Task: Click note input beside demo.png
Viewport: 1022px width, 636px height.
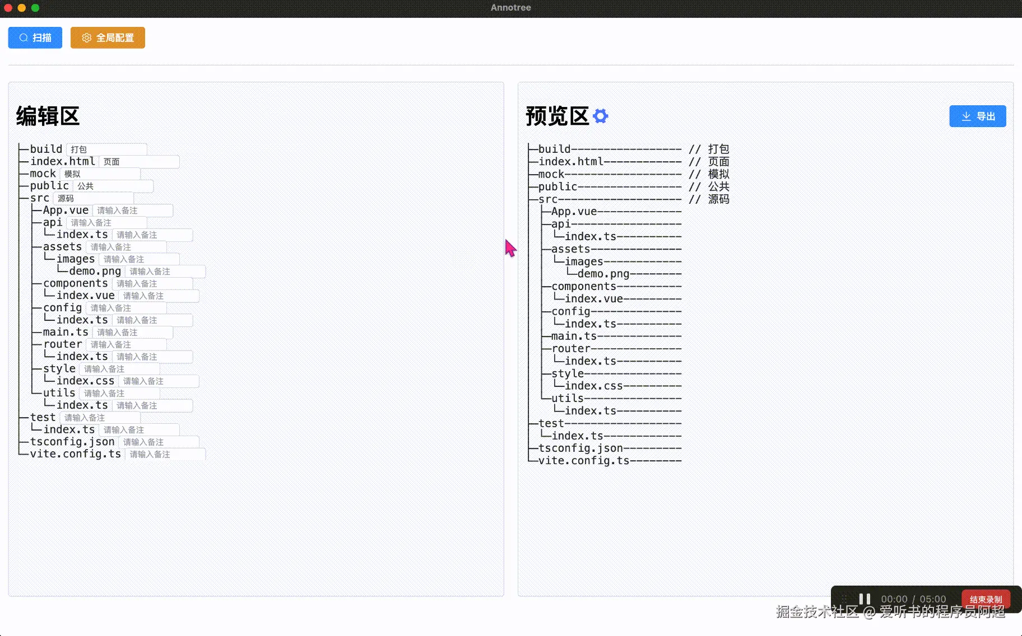Action: tap(165, 272)
